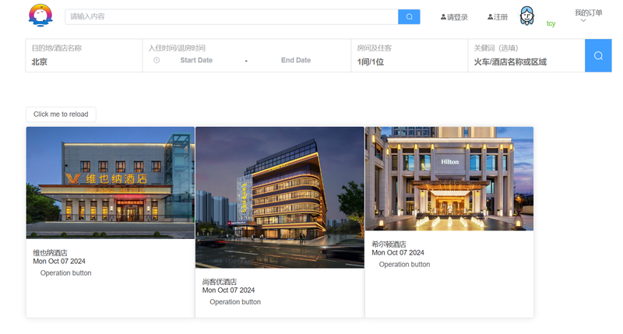623x334 pixels.
Task: Click Operation button under 维也纳酒店
Action: pyautogui.click(x=65, y=272)
